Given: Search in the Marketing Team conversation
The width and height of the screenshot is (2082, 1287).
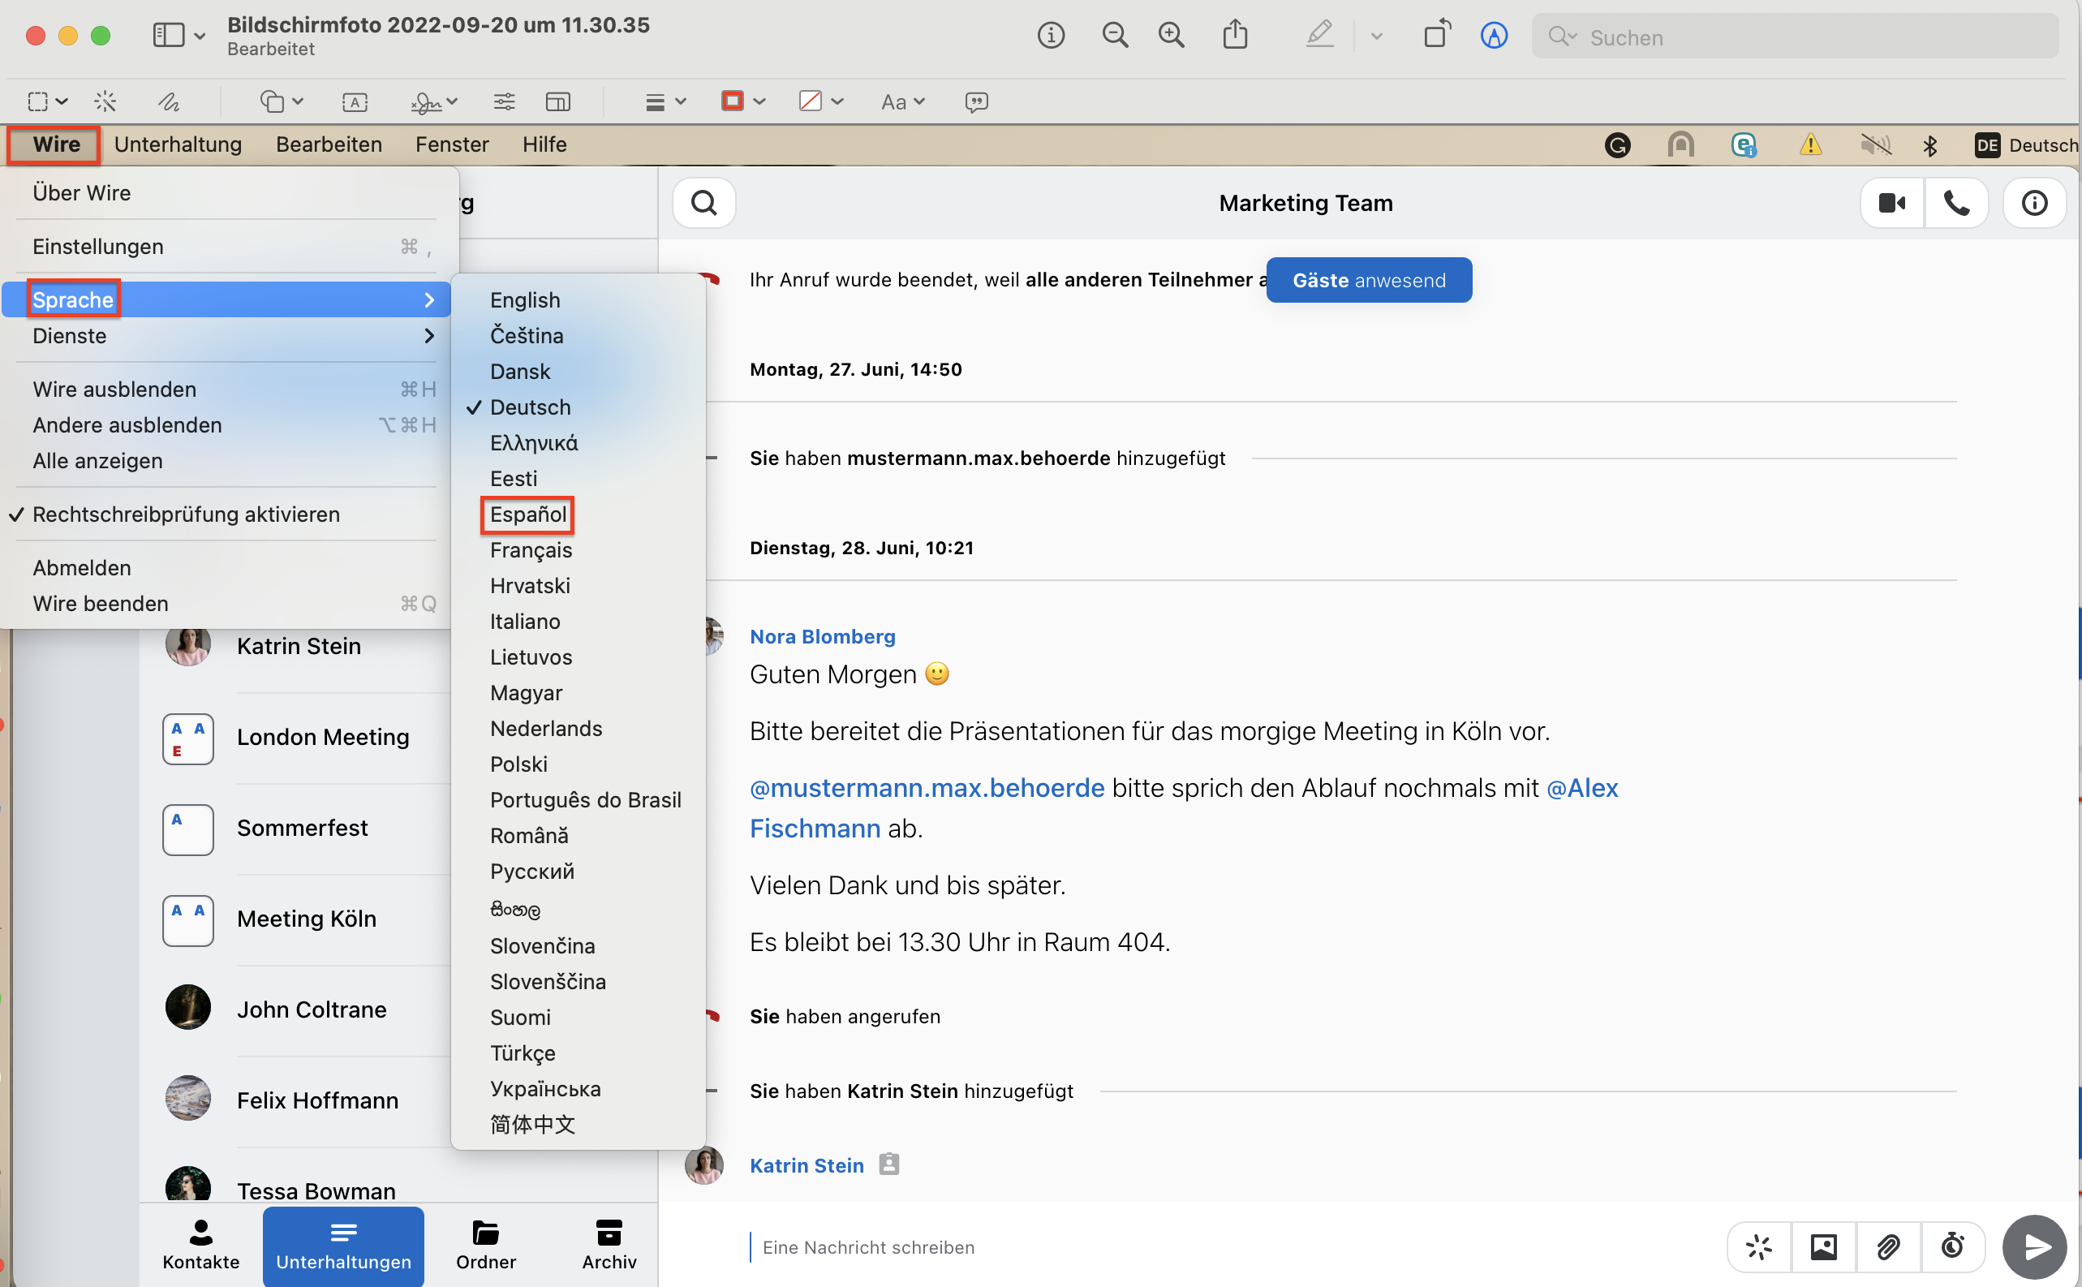Looking at the screenshot, I should point(703,204).
